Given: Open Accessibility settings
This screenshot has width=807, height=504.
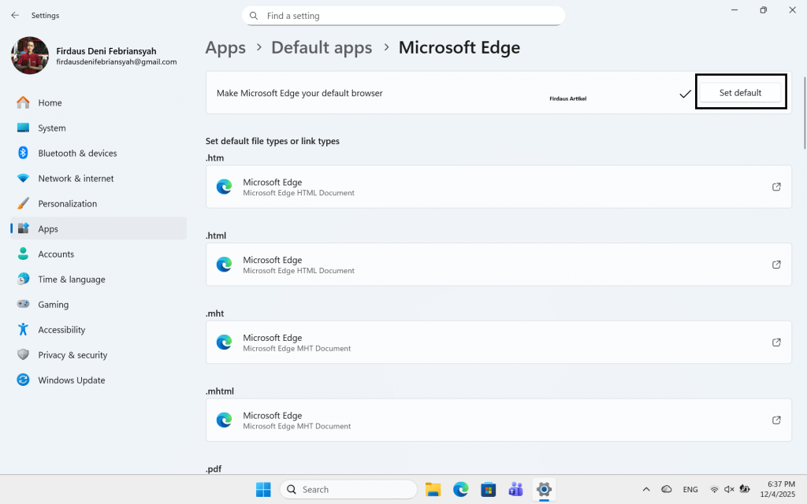Looking at the screenshot, I should [99, 330].
